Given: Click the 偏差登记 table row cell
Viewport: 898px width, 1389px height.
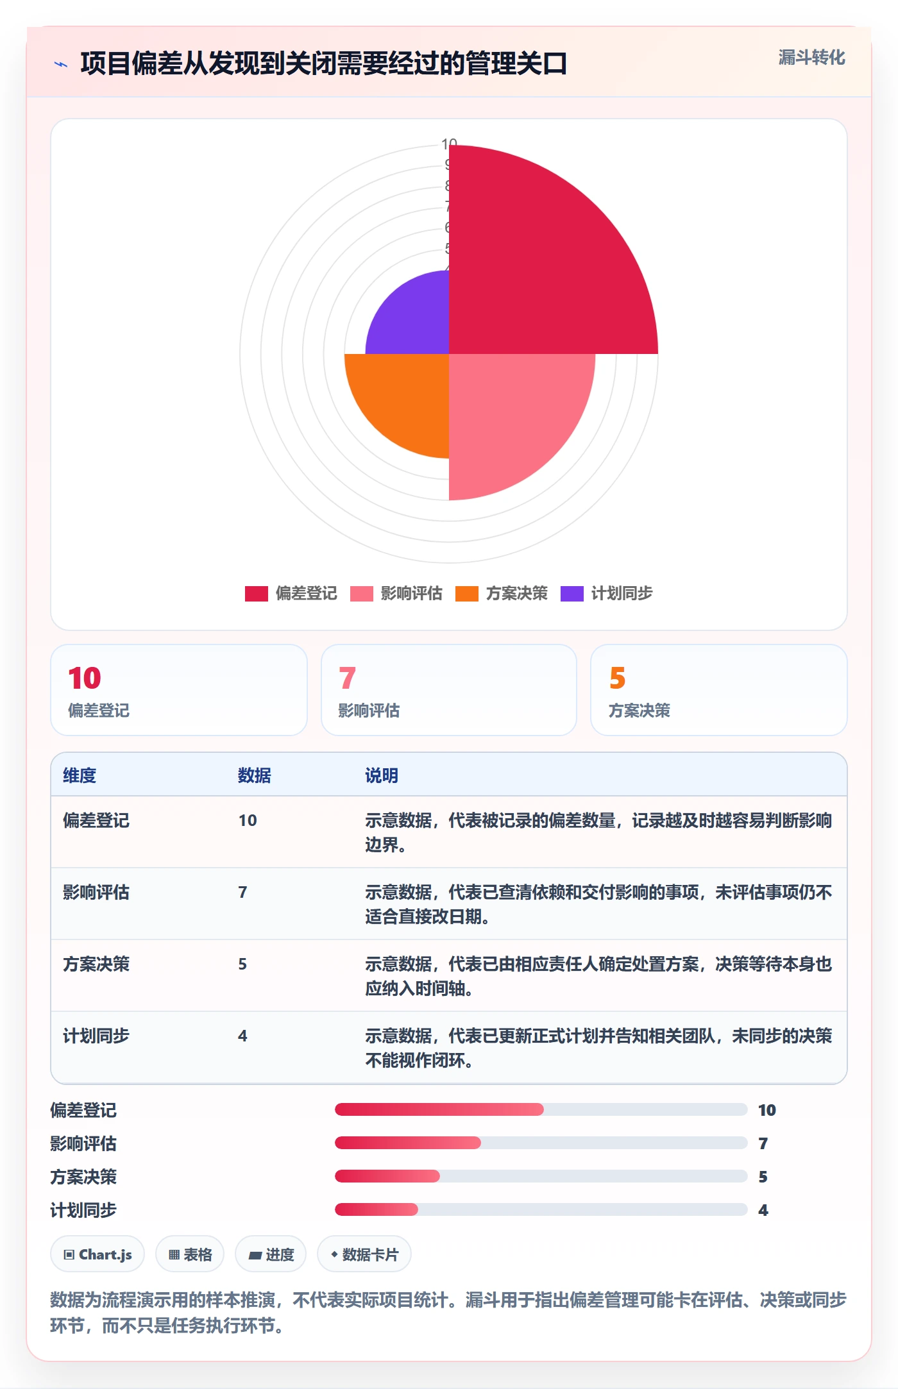Looking at the screenshot, I should (96, 820).
